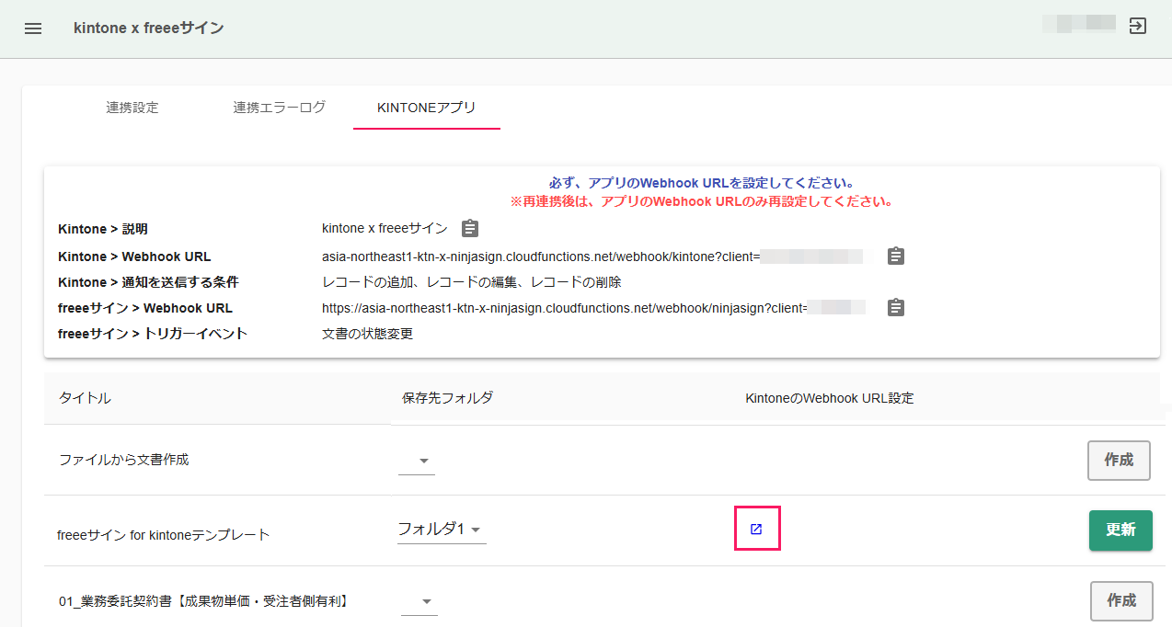
Task: Select the KINTONEアプリ tab
Action: 427,108
